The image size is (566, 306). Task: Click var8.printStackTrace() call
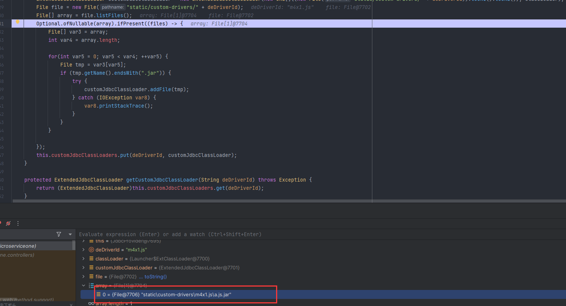coord(118,106)
